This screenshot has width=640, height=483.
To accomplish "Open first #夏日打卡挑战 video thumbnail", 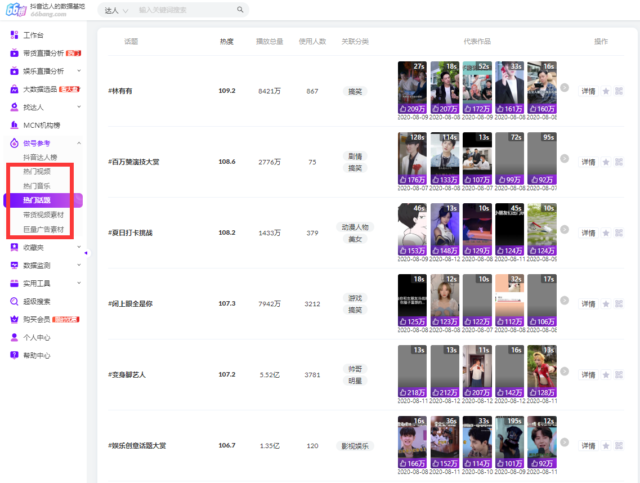I will pos(412,229).
